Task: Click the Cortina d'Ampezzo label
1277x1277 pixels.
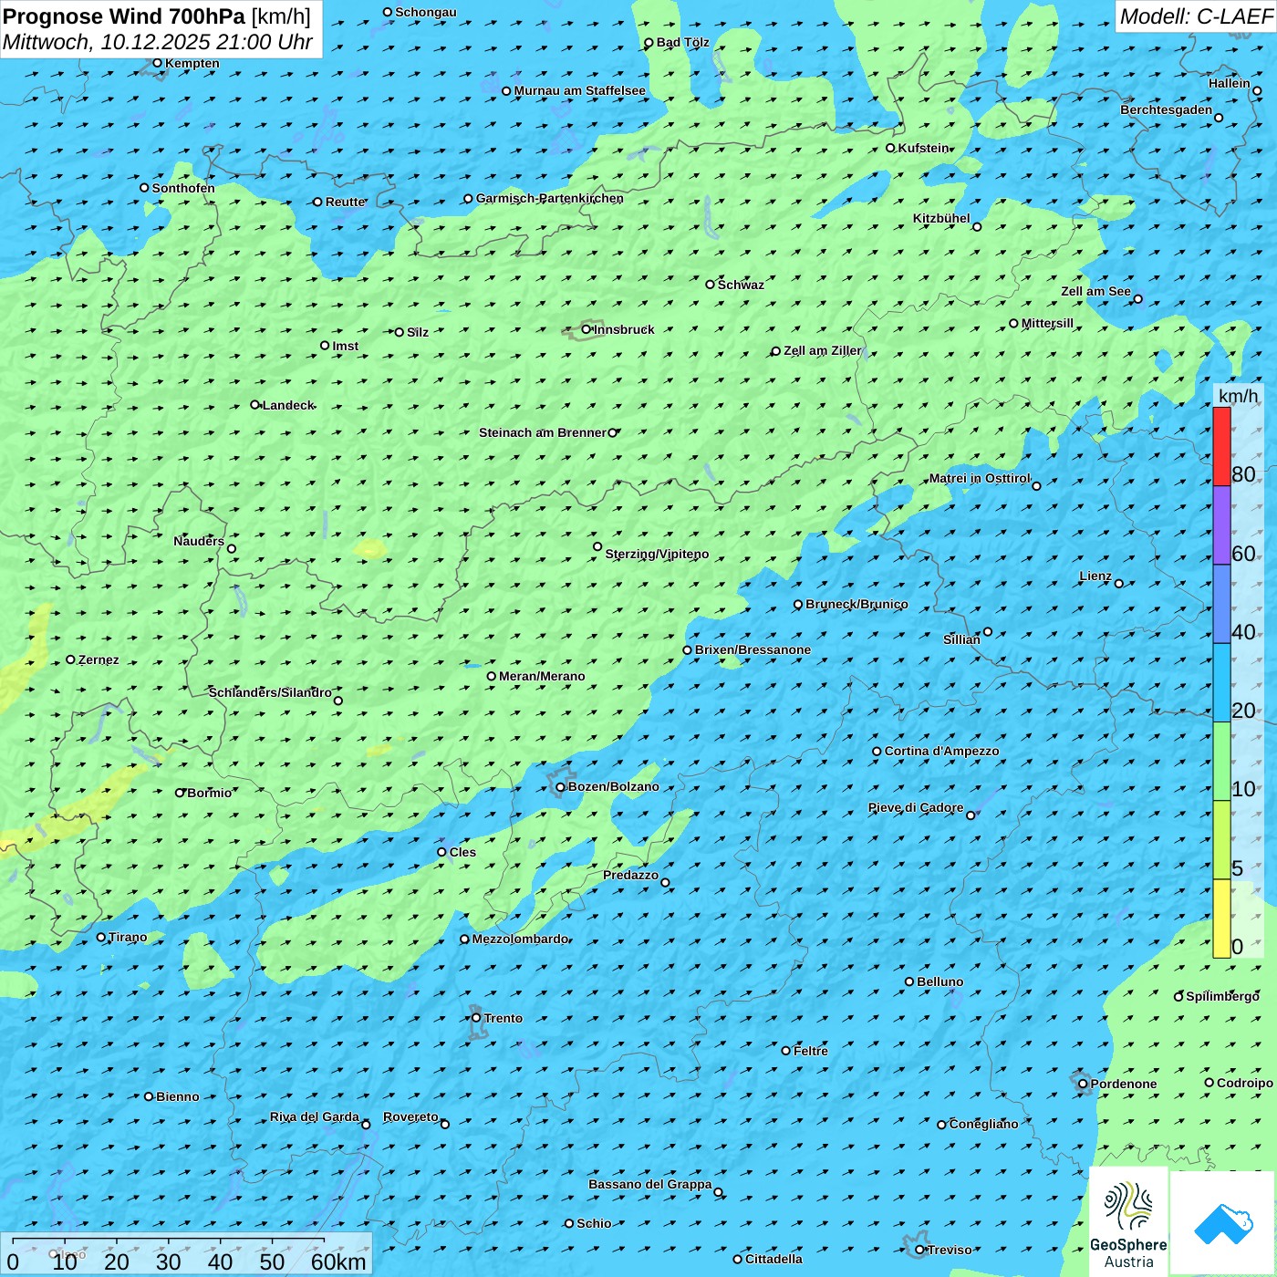Action: [942, 751]
